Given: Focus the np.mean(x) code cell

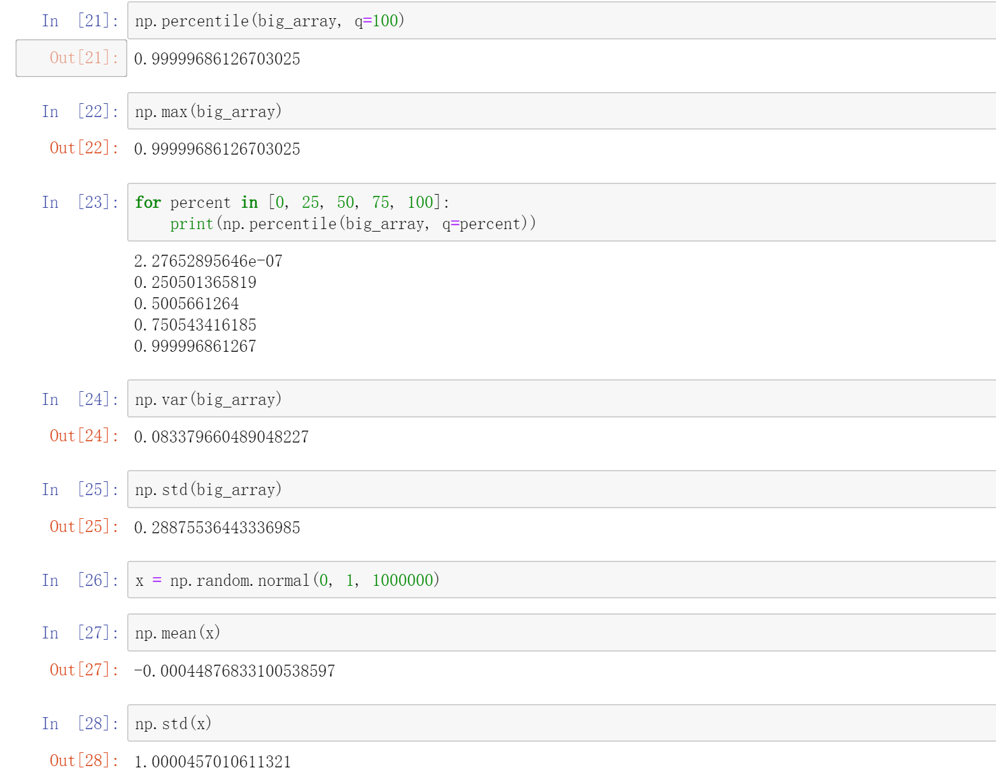Looking at the screenshot, I should 561,633.
